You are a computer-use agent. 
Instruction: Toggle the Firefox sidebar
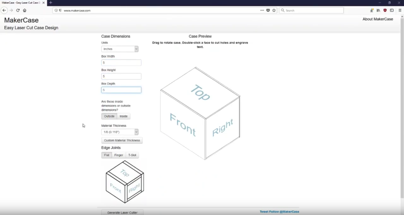392,10
